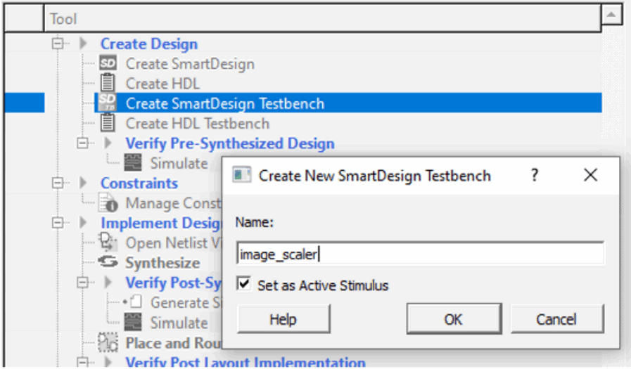Viewport: 631px width, 369px height.
Task: Click the Manage Constraints document icon
Action: coord(108,202)
